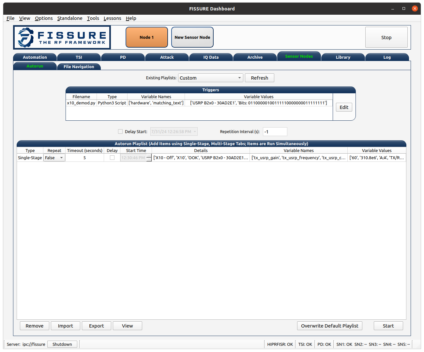The image size is (424, 352).
Task: Click the New Sensor Node button
Action: pyautogui.click(x=192, y=37)
